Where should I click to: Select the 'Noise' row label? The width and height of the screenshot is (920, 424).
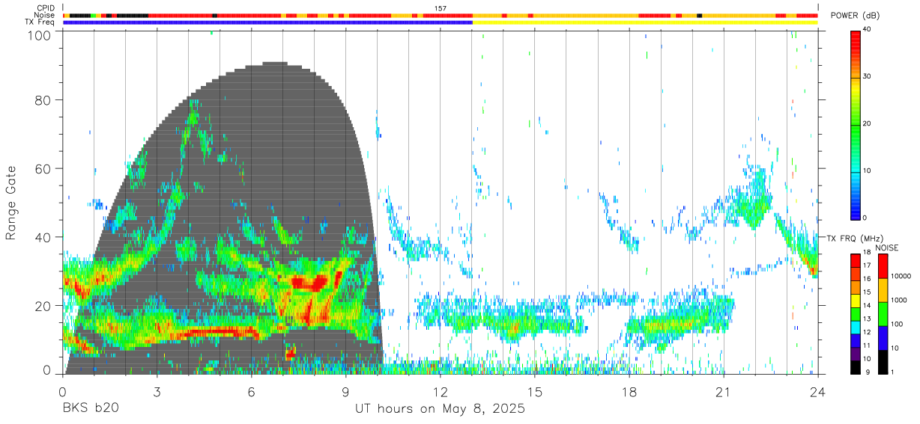click(x=44, y=15)
